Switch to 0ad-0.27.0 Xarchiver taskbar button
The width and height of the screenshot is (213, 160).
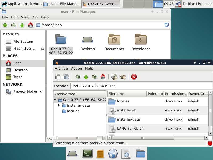(101, 4)
